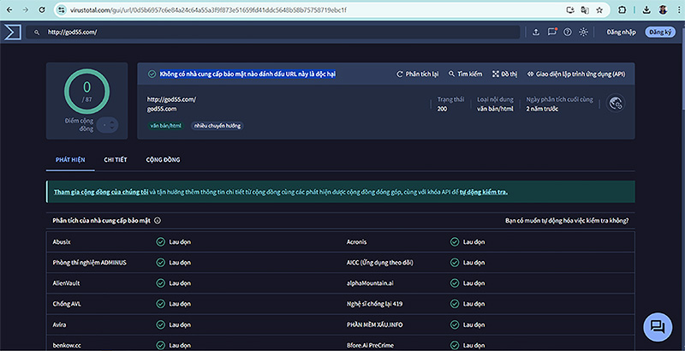Click the http://god55.com/ URL text in summary
685x351 pixels.
[x=171, y=99]
